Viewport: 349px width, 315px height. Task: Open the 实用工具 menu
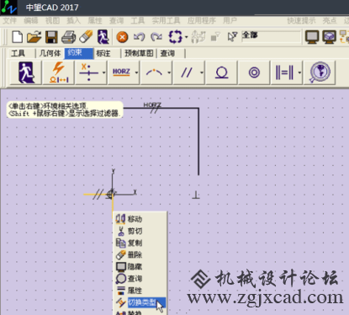(167, 20)
